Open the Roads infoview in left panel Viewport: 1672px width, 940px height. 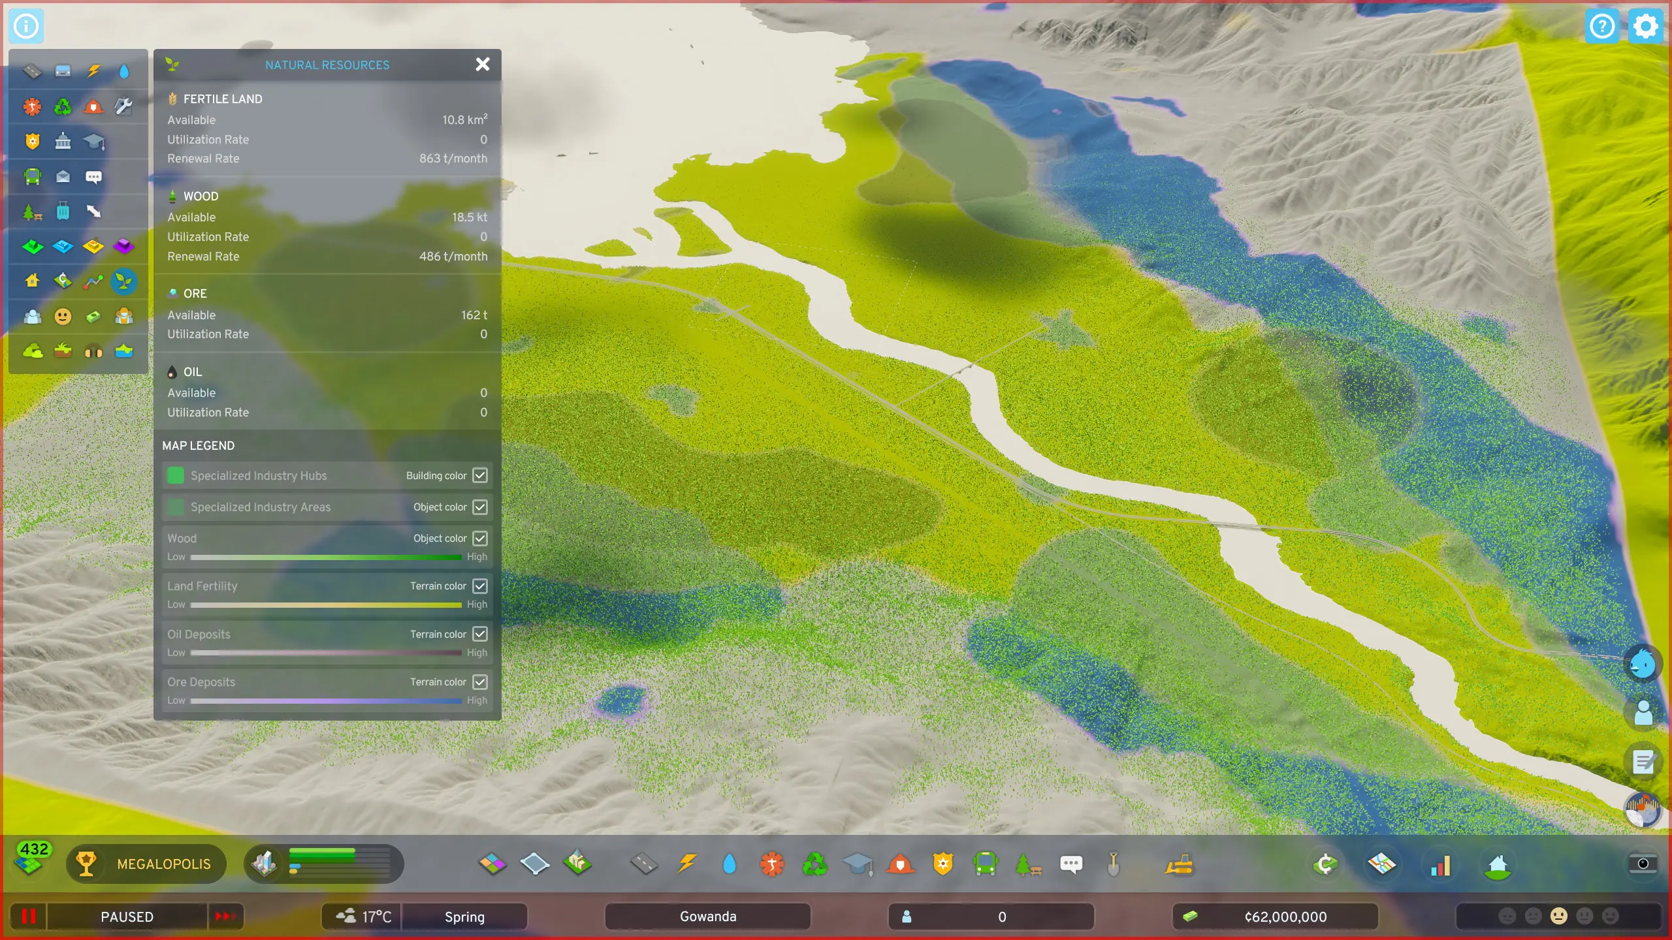click(32, 70)
